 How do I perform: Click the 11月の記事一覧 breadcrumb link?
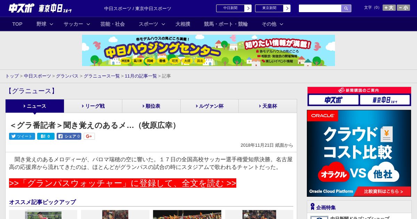141,76
